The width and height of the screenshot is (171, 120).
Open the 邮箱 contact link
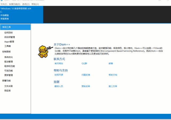(111, 63)
